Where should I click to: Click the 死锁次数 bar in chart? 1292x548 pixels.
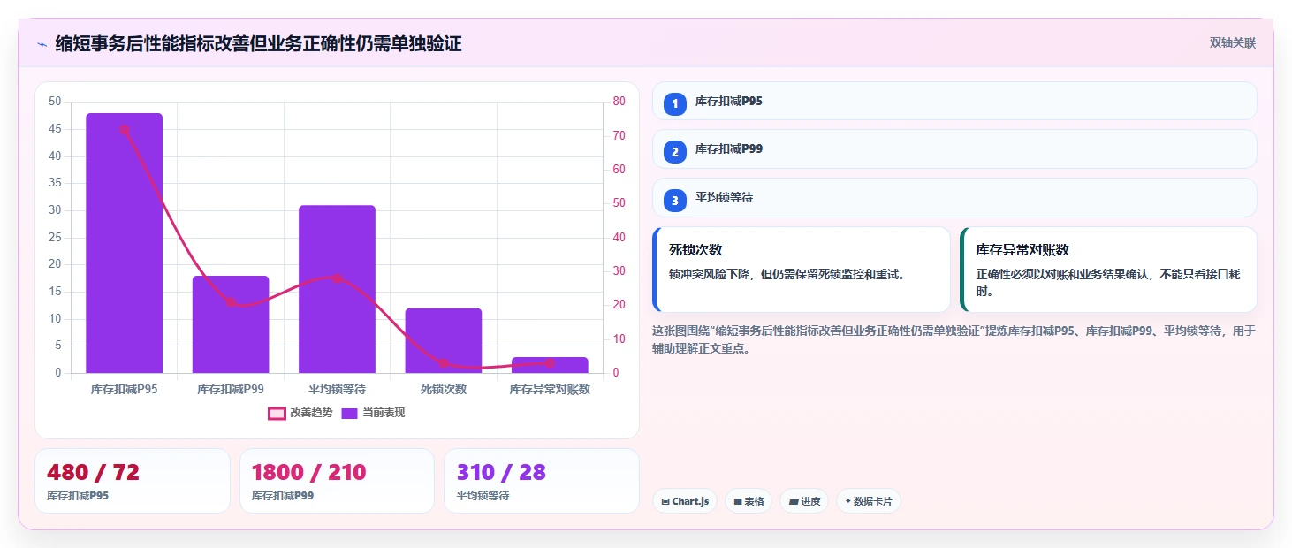coord(444,340)
